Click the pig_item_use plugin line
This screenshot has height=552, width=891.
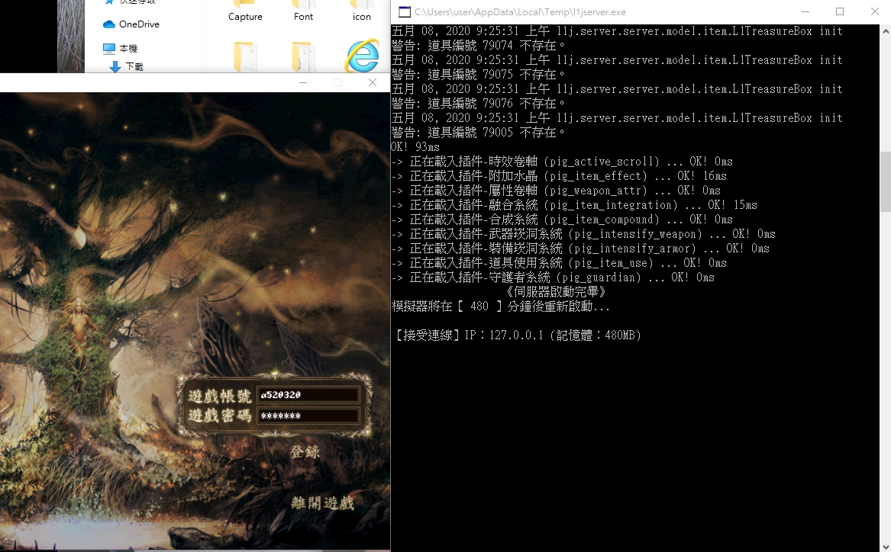click(559, 263)
